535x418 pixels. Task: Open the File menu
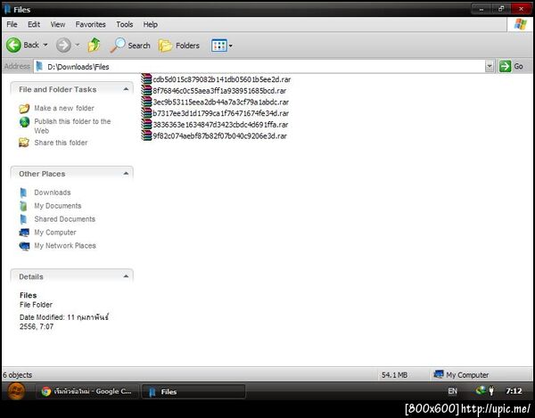pyautogui.click(x=12, y=25)
